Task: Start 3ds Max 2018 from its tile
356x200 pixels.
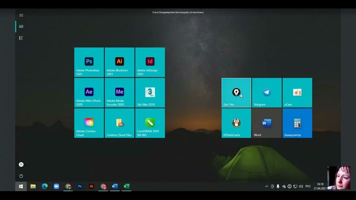Action: pos(150,92)
